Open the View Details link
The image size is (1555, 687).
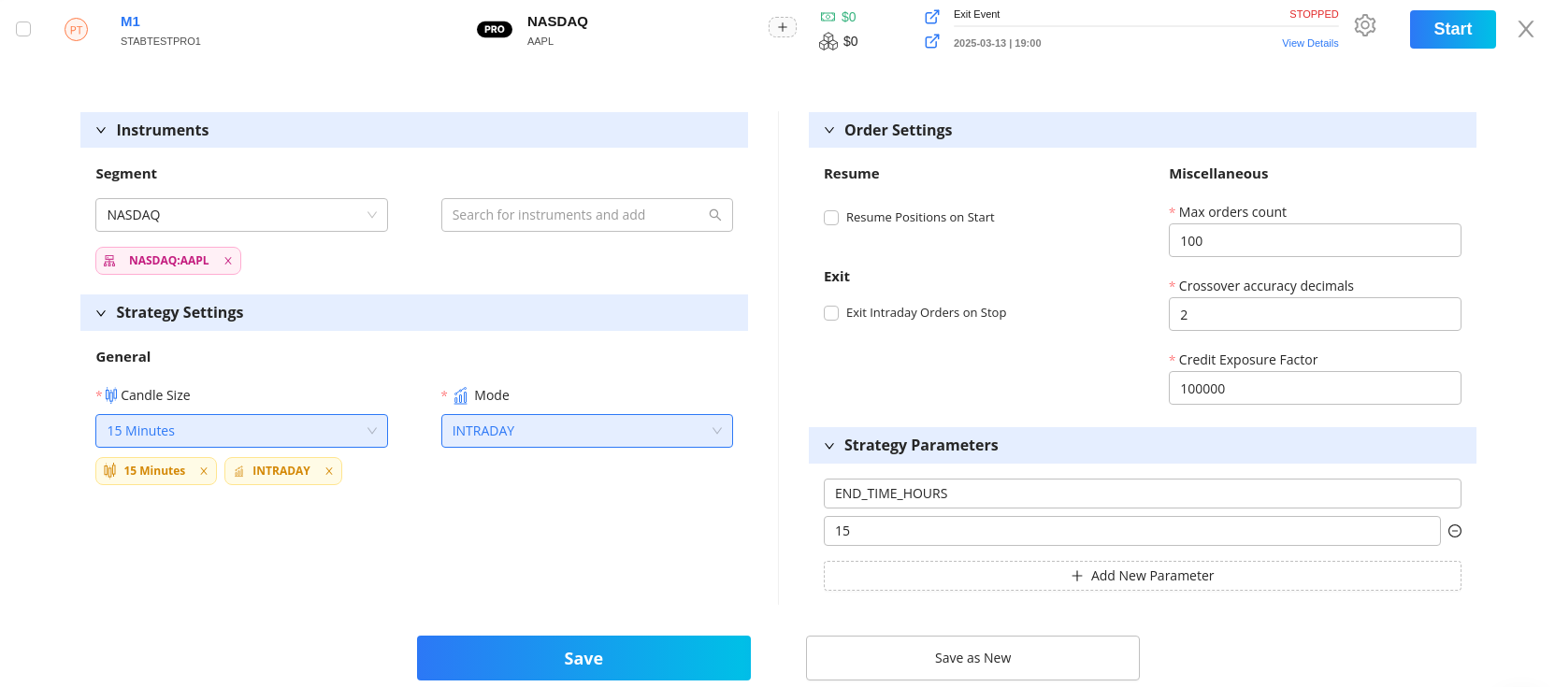point(1310,43)
